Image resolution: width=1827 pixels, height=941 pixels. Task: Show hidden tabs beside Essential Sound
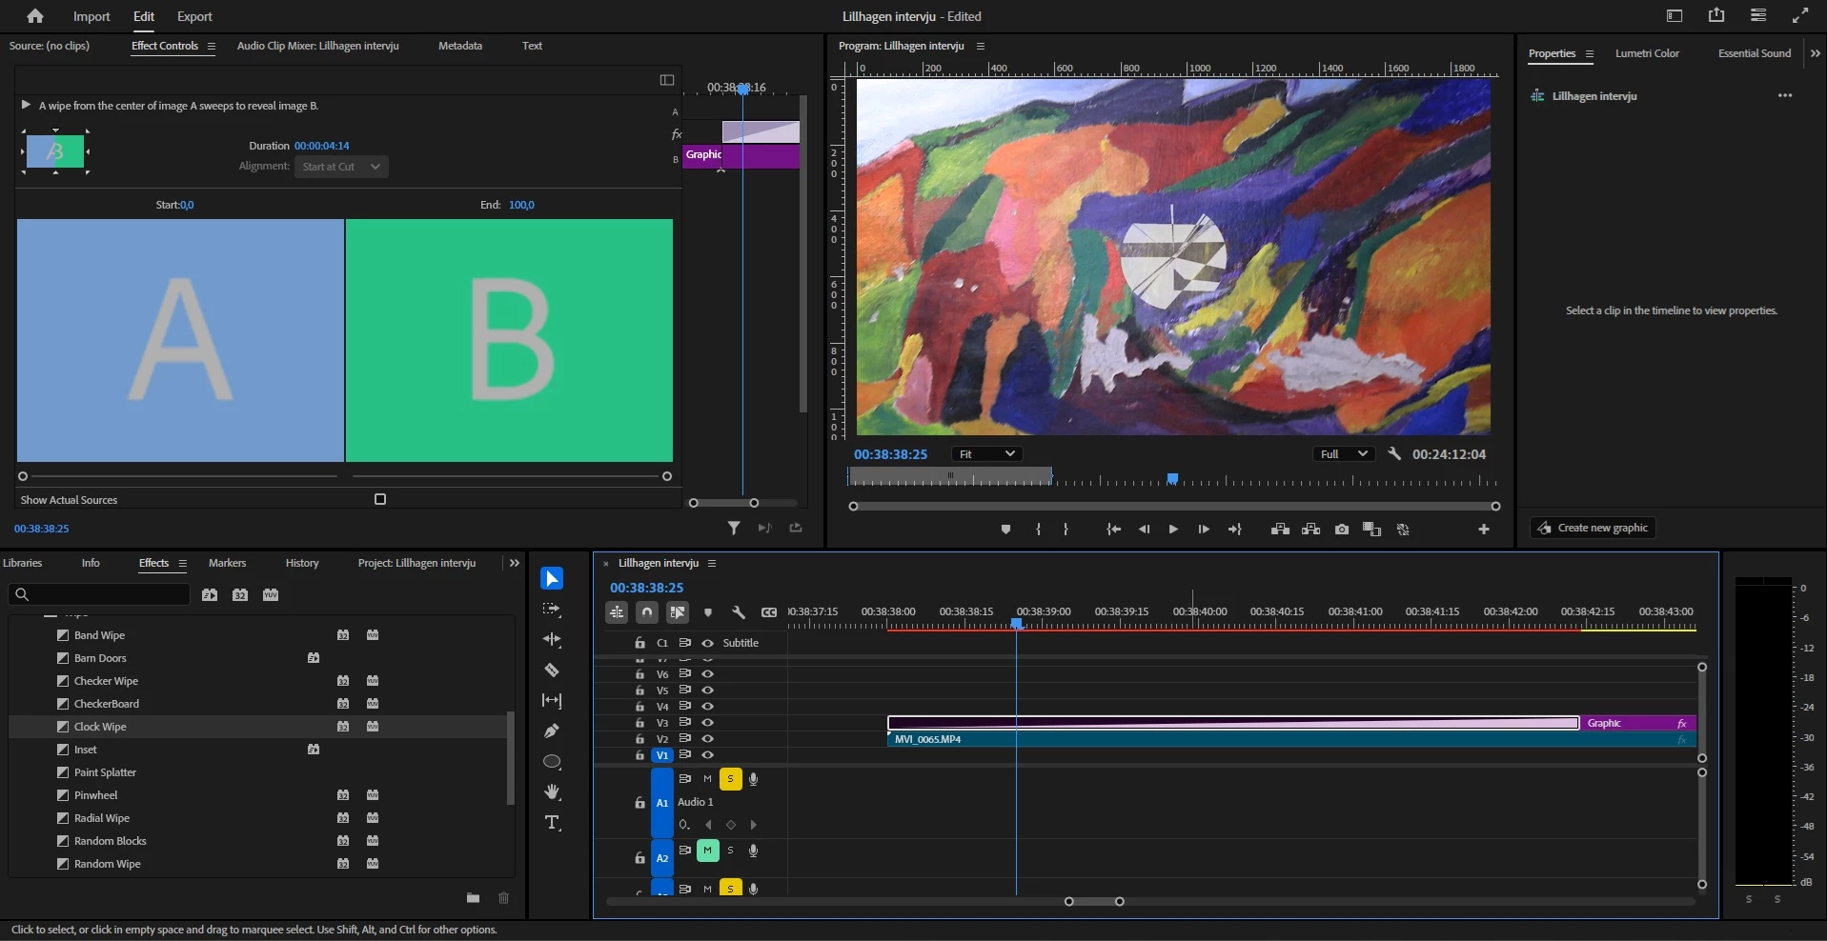tap(1815, 53)
